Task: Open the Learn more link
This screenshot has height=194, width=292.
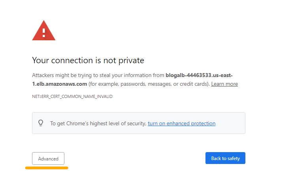Action: [224, 84]
